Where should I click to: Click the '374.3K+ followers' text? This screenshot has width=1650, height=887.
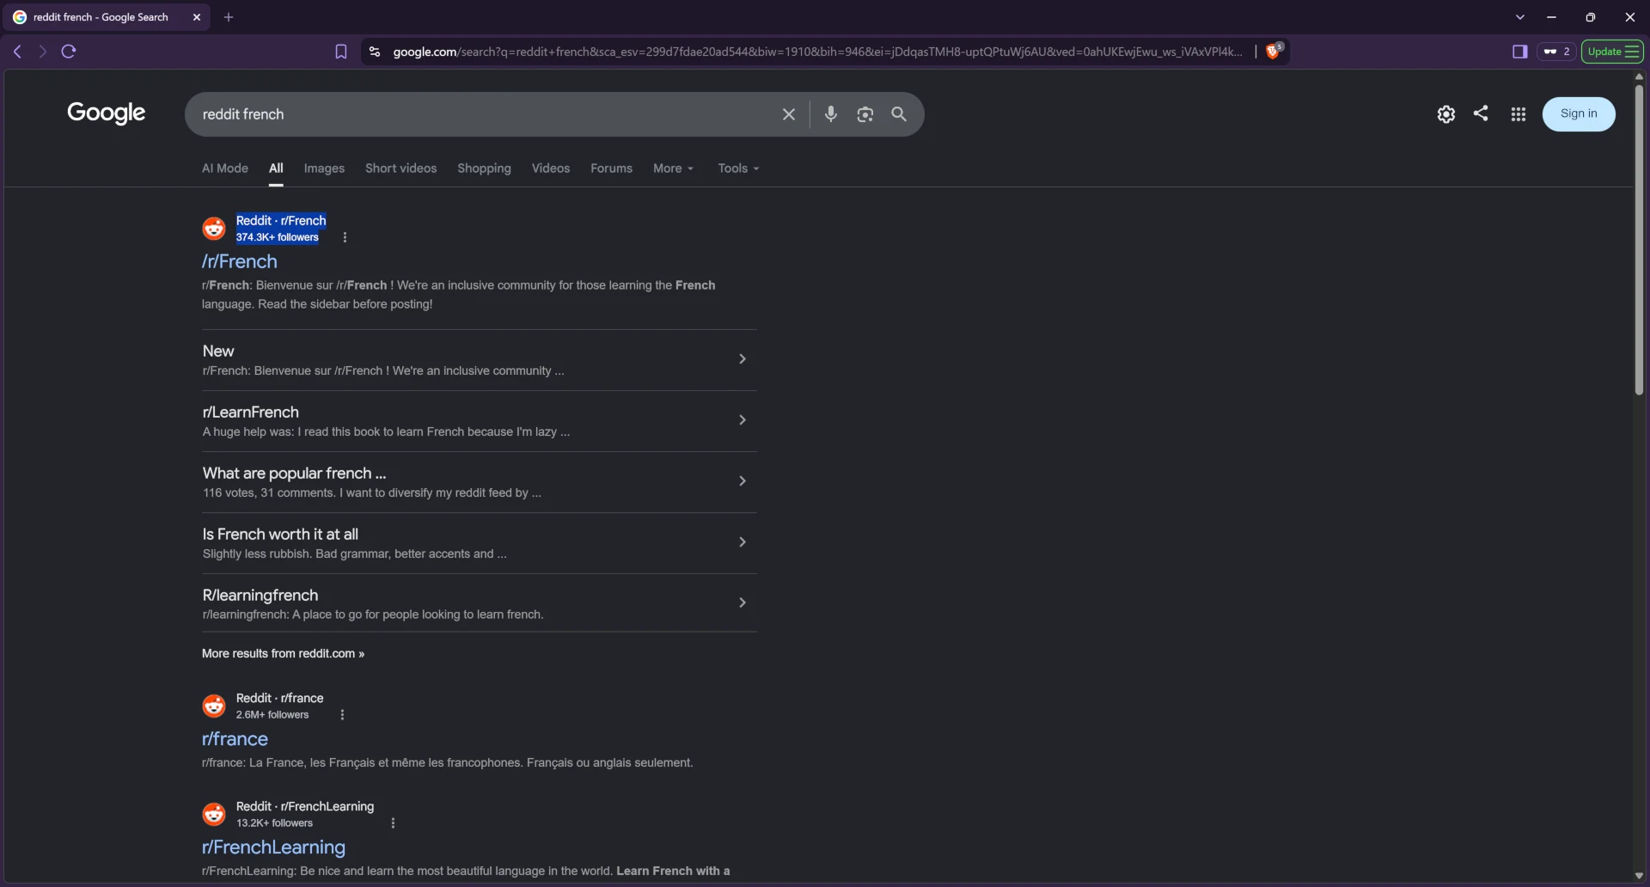click(278, 237)
